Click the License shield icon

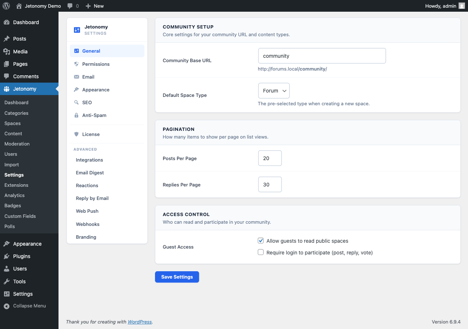coord(77,134)
